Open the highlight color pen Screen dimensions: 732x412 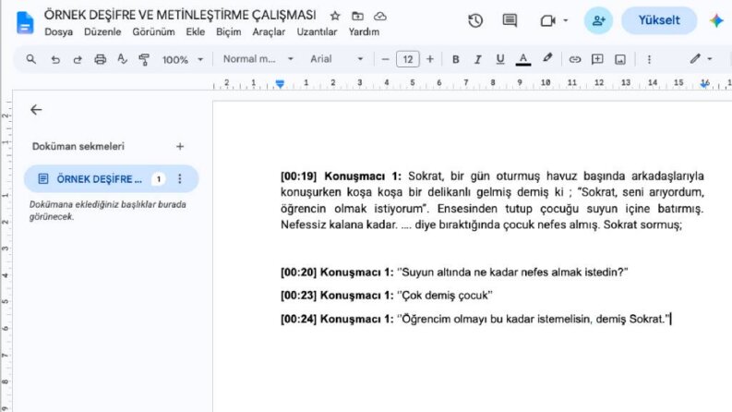coord(547,58)
